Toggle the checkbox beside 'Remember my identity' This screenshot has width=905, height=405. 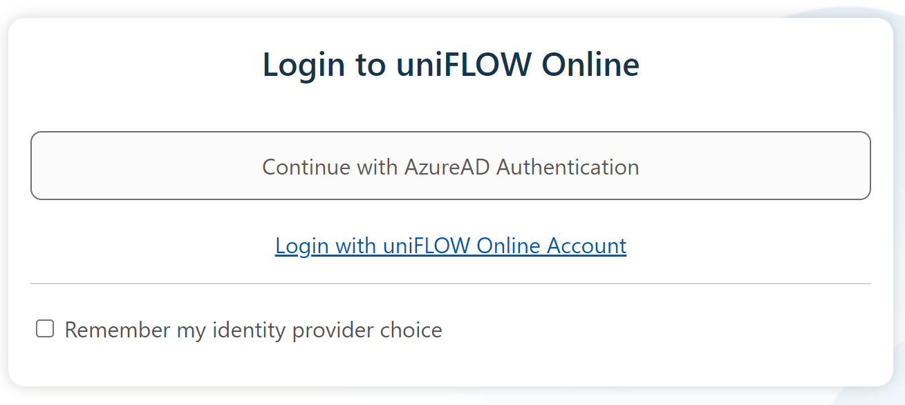pyautogui.click(x=45, y=329)
